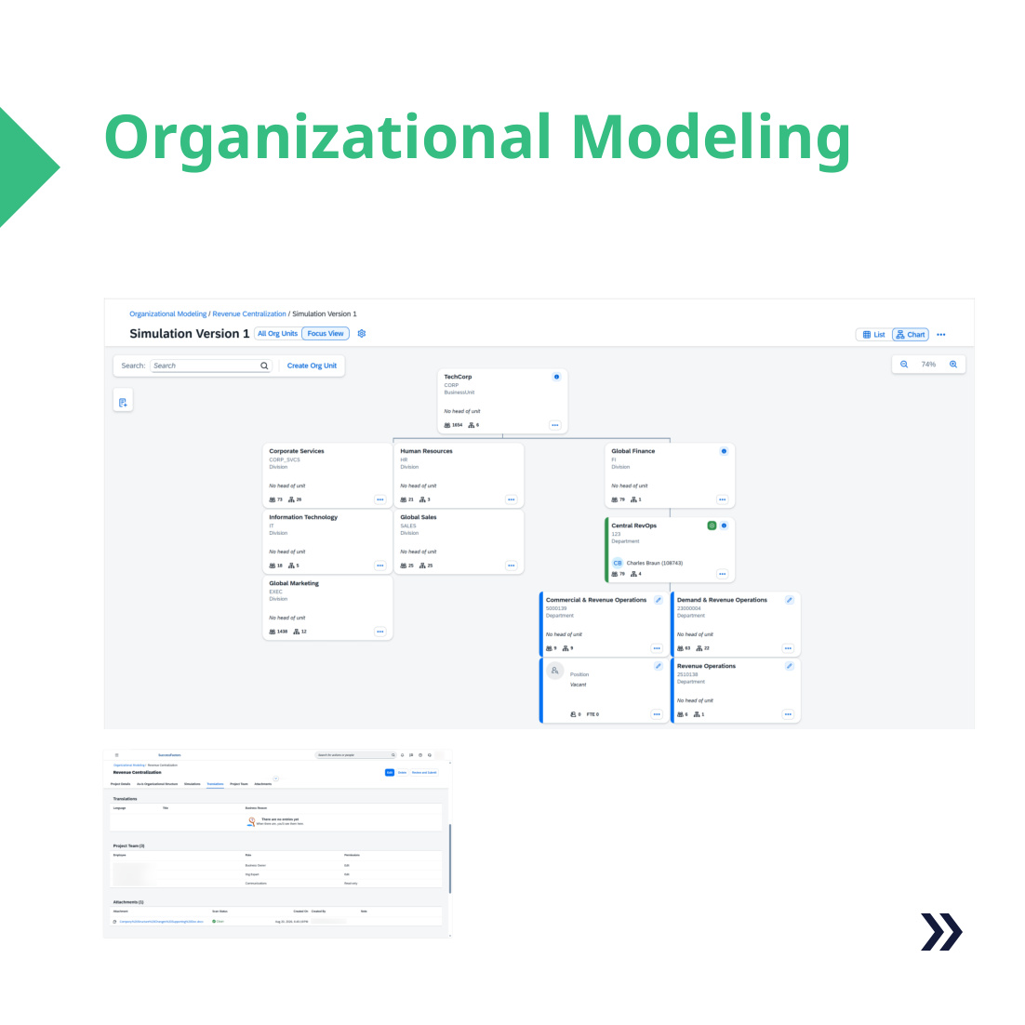Open more options on Information Technology card
Screen dimensions: 1025x1025
(379, 566)
